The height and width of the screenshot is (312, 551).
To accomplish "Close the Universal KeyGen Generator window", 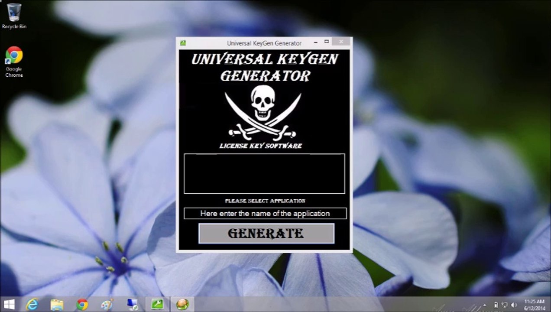I will tap(341, 42).
